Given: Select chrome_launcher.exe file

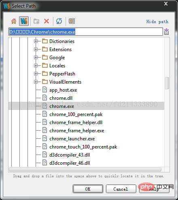Looking at the screenshot, I should coord(72,139).
